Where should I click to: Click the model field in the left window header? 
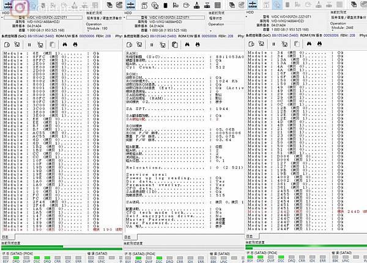click(43, 18)
